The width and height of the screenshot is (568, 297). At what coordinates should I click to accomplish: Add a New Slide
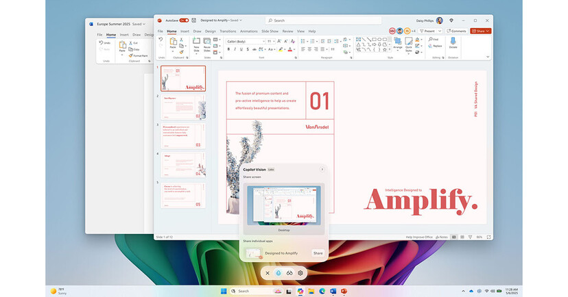tap(196, 44)
